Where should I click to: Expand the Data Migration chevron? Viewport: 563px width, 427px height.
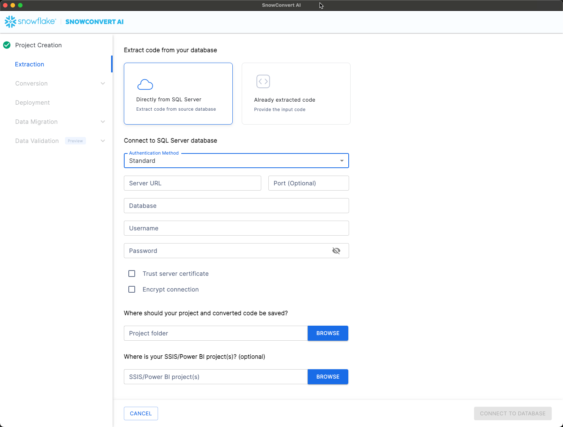pyautogui.click(x=103, y=122)
